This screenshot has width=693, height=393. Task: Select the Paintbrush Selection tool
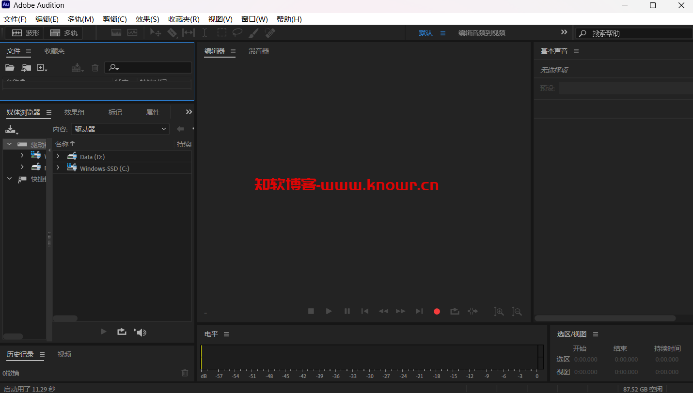tap(253, 33)
